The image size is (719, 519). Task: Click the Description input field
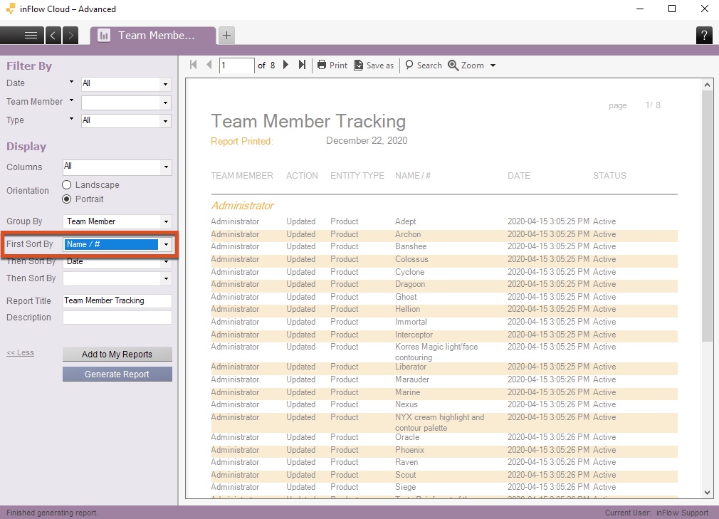(117, 318)
